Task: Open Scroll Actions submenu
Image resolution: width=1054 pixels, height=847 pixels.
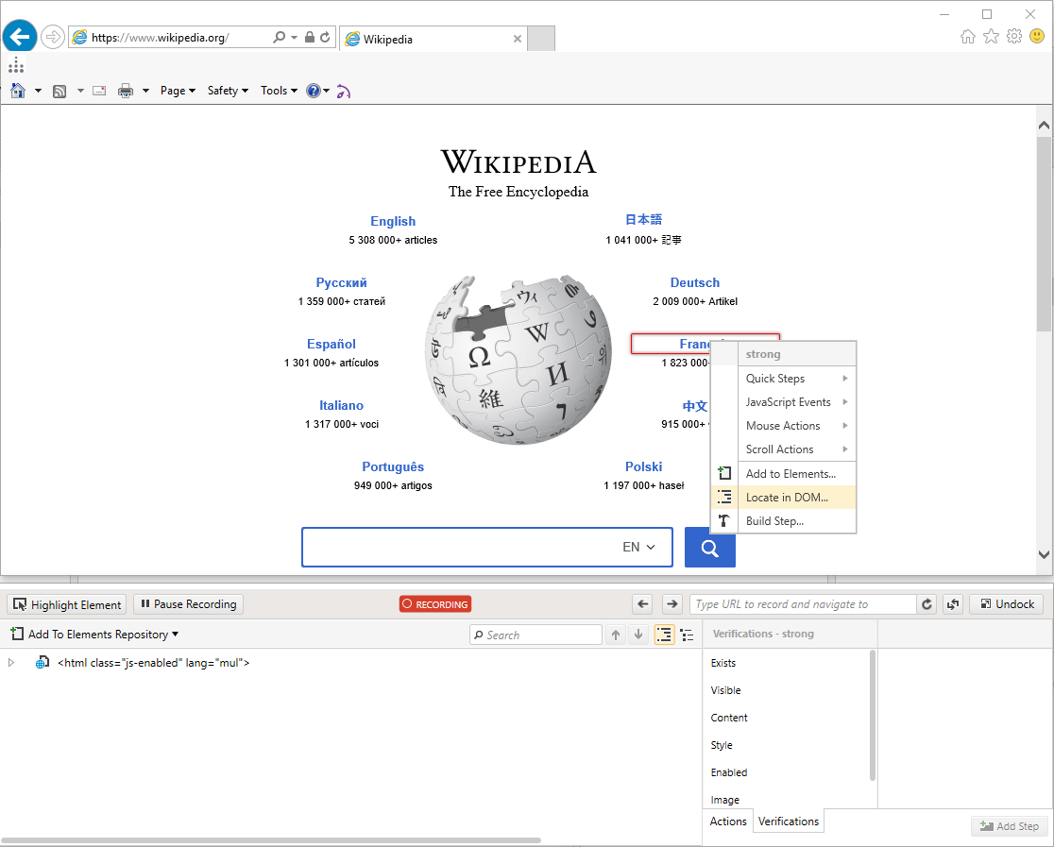Action: tap(797, 449)
